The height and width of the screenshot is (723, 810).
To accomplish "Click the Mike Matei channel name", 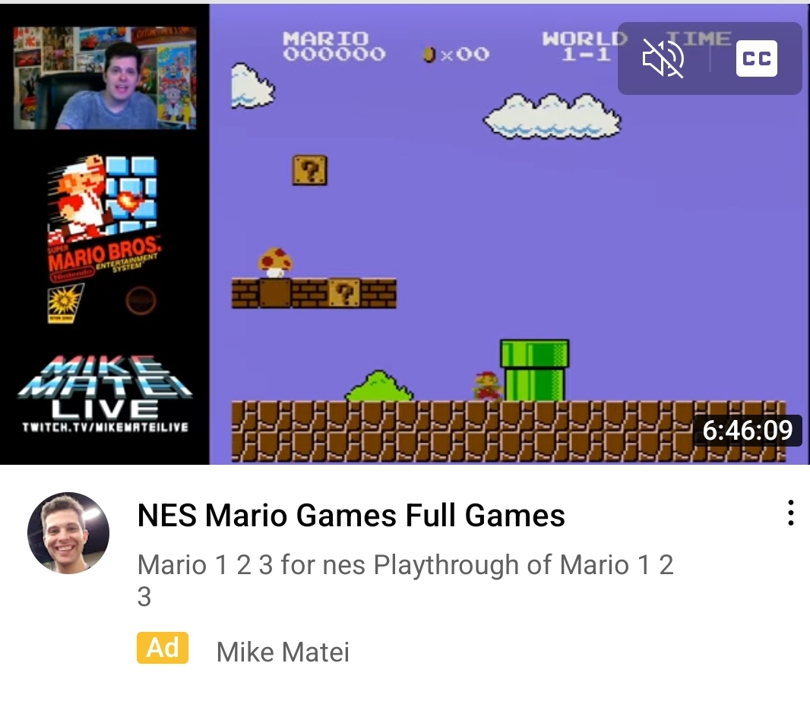I will (283, 652).
